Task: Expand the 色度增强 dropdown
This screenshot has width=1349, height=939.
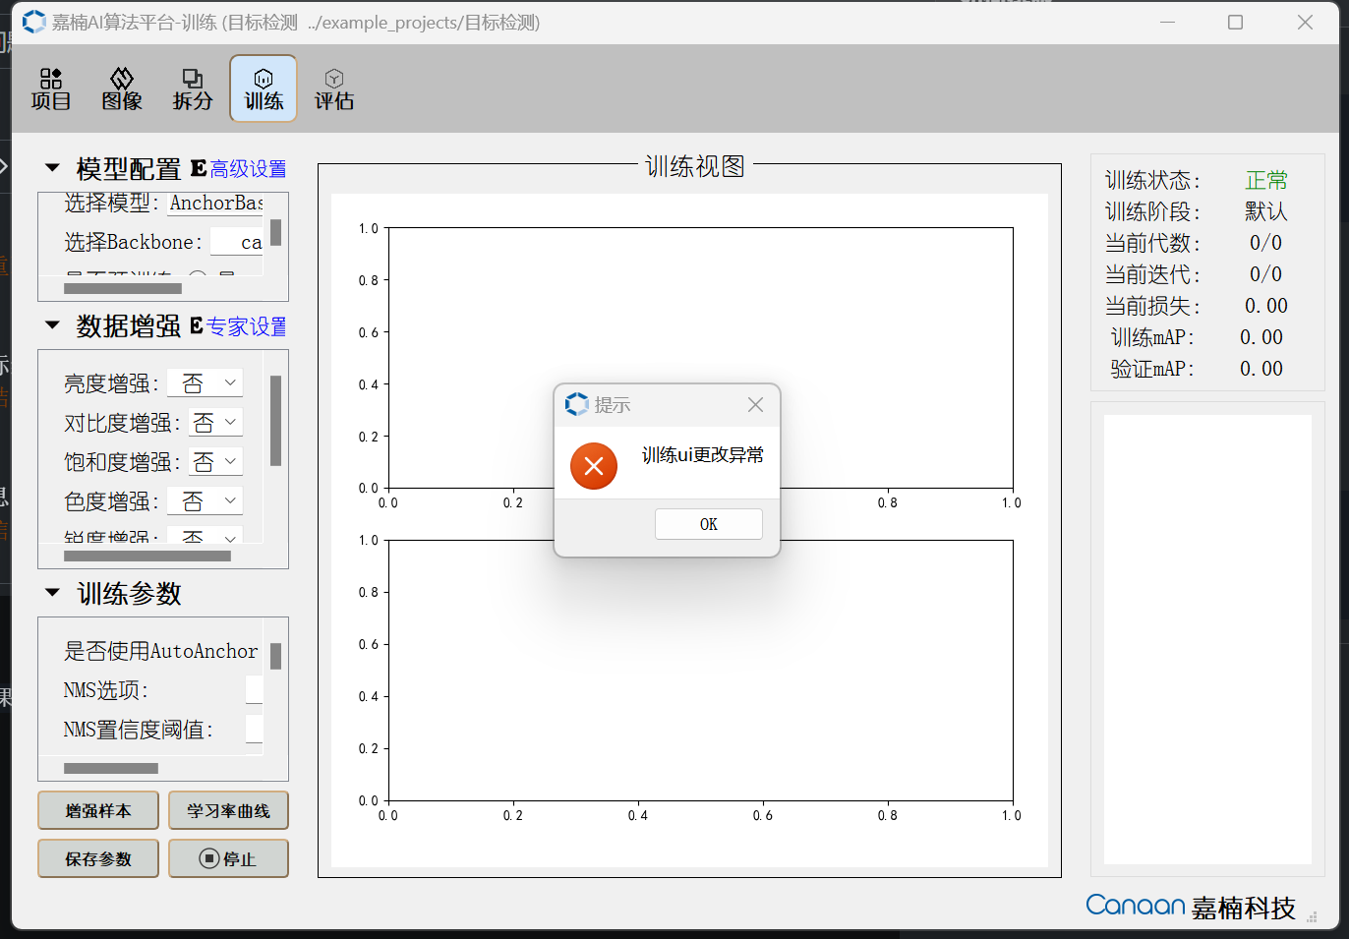Action: click(205, 500)
